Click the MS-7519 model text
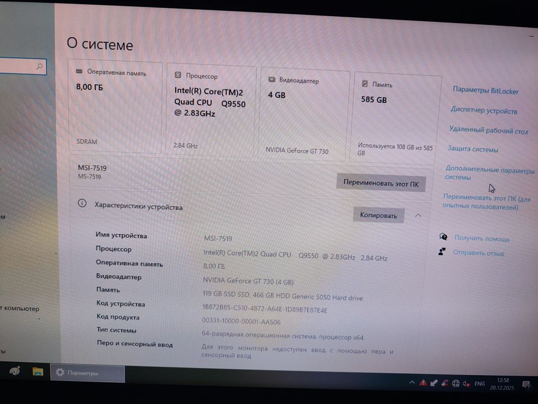 [x=89, y=177]
